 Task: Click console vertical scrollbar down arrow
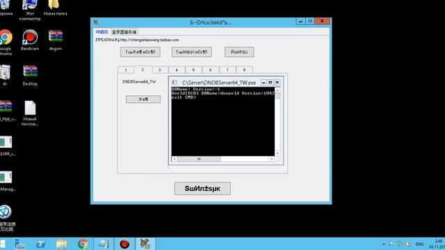[x=277, y=153]
